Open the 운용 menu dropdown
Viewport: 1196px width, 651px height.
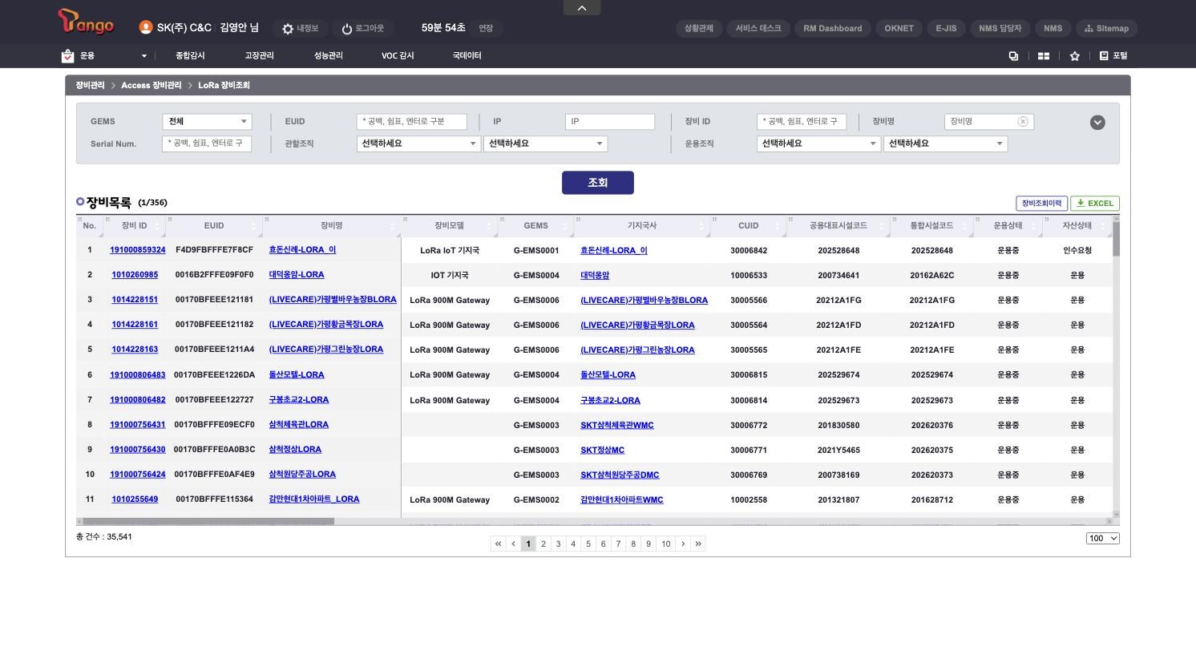[106, 56]
